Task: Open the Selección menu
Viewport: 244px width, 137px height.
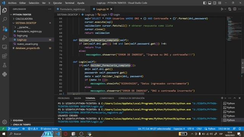Action: [x=34, y=3]
